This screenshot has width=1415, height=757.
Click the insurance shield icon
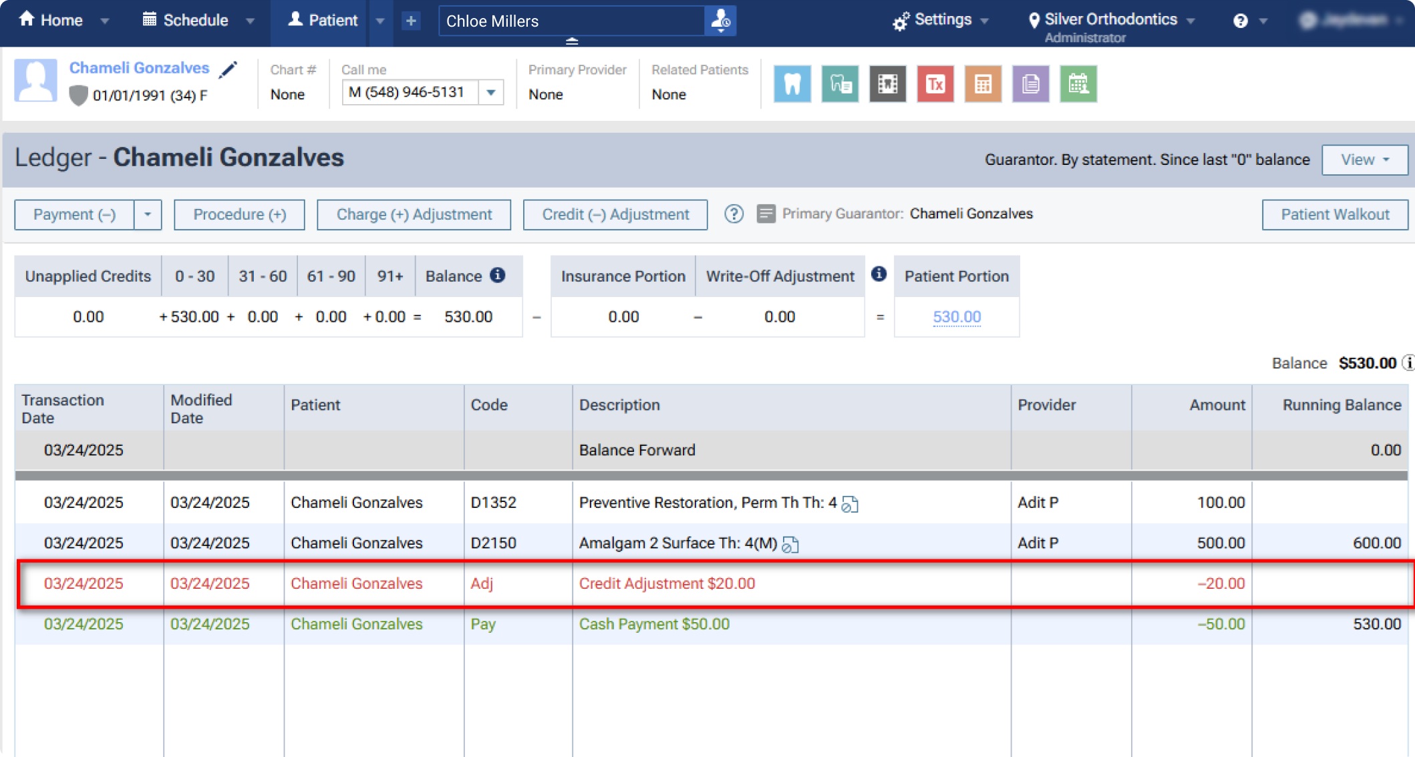click(78, 95)
